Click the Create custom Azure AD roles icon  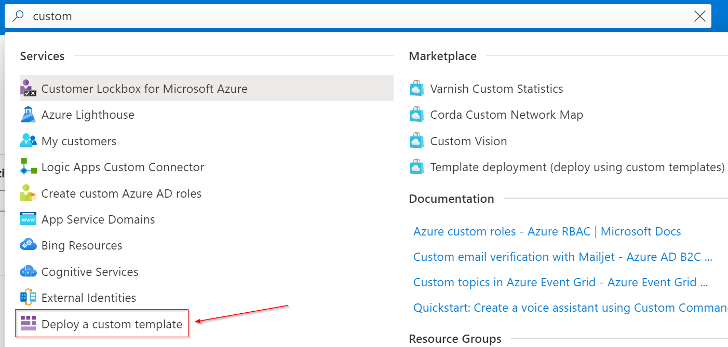click(x=28, y=193)
